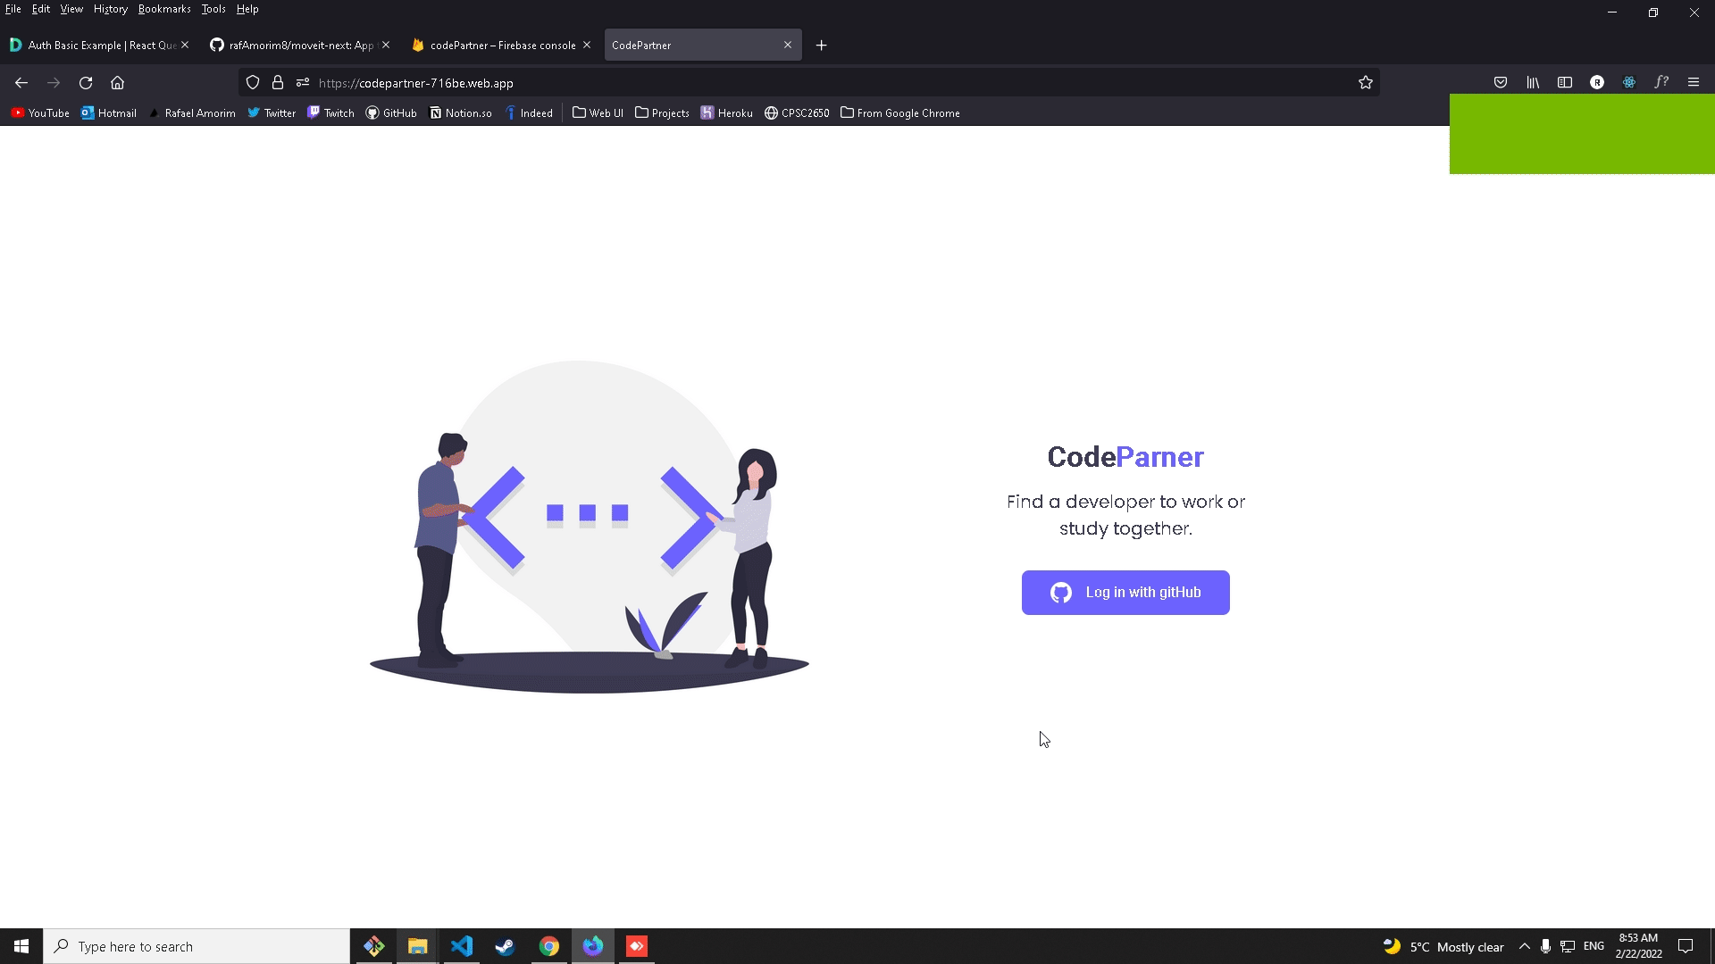Open the Bookmarks menu
The width and height of the screenshot is (1715, 964).
[164, 9]
